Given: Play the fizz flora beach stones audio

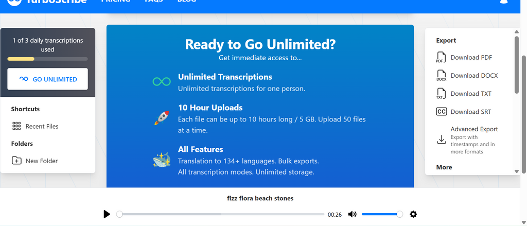Looking at the screenshot, I should click(107, 214).
